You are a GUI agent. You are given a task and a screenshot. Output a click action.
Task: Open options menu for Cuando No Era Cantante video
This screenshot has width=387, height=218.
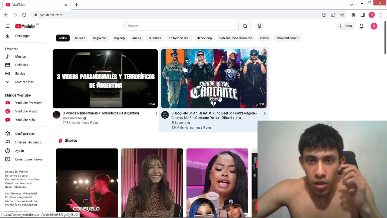265,114
